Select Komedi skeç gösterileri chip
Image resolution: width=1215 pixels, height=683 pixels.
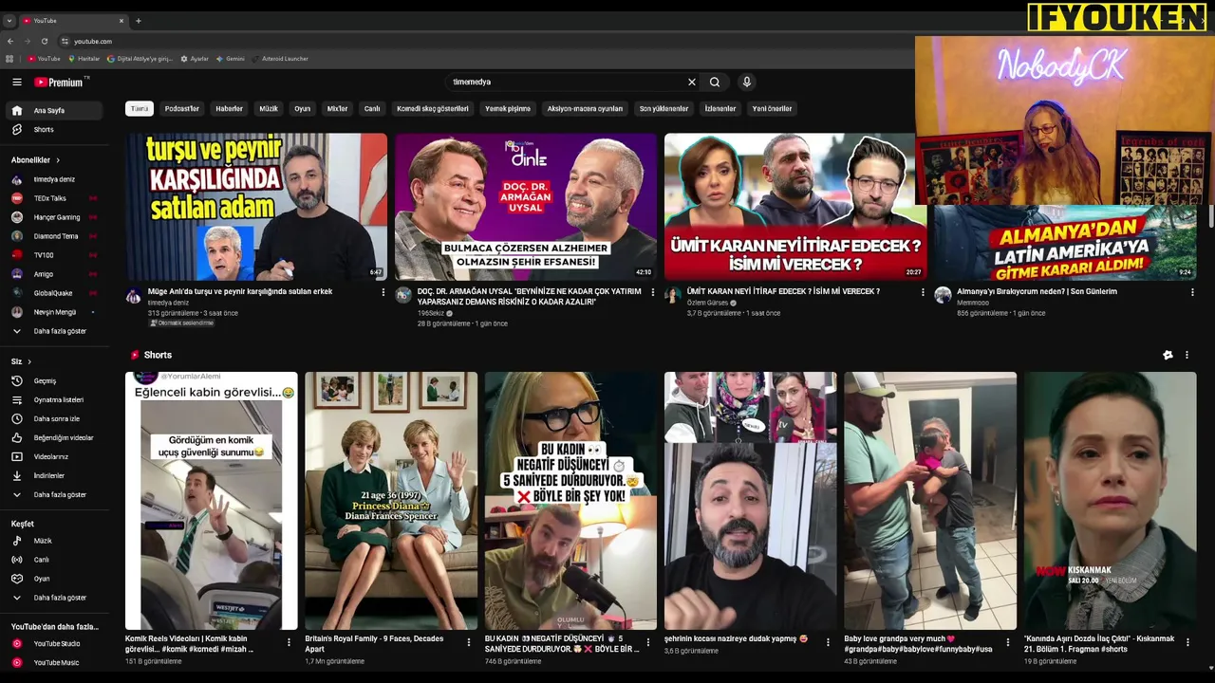pyautogui.click(x=433, y=109)
